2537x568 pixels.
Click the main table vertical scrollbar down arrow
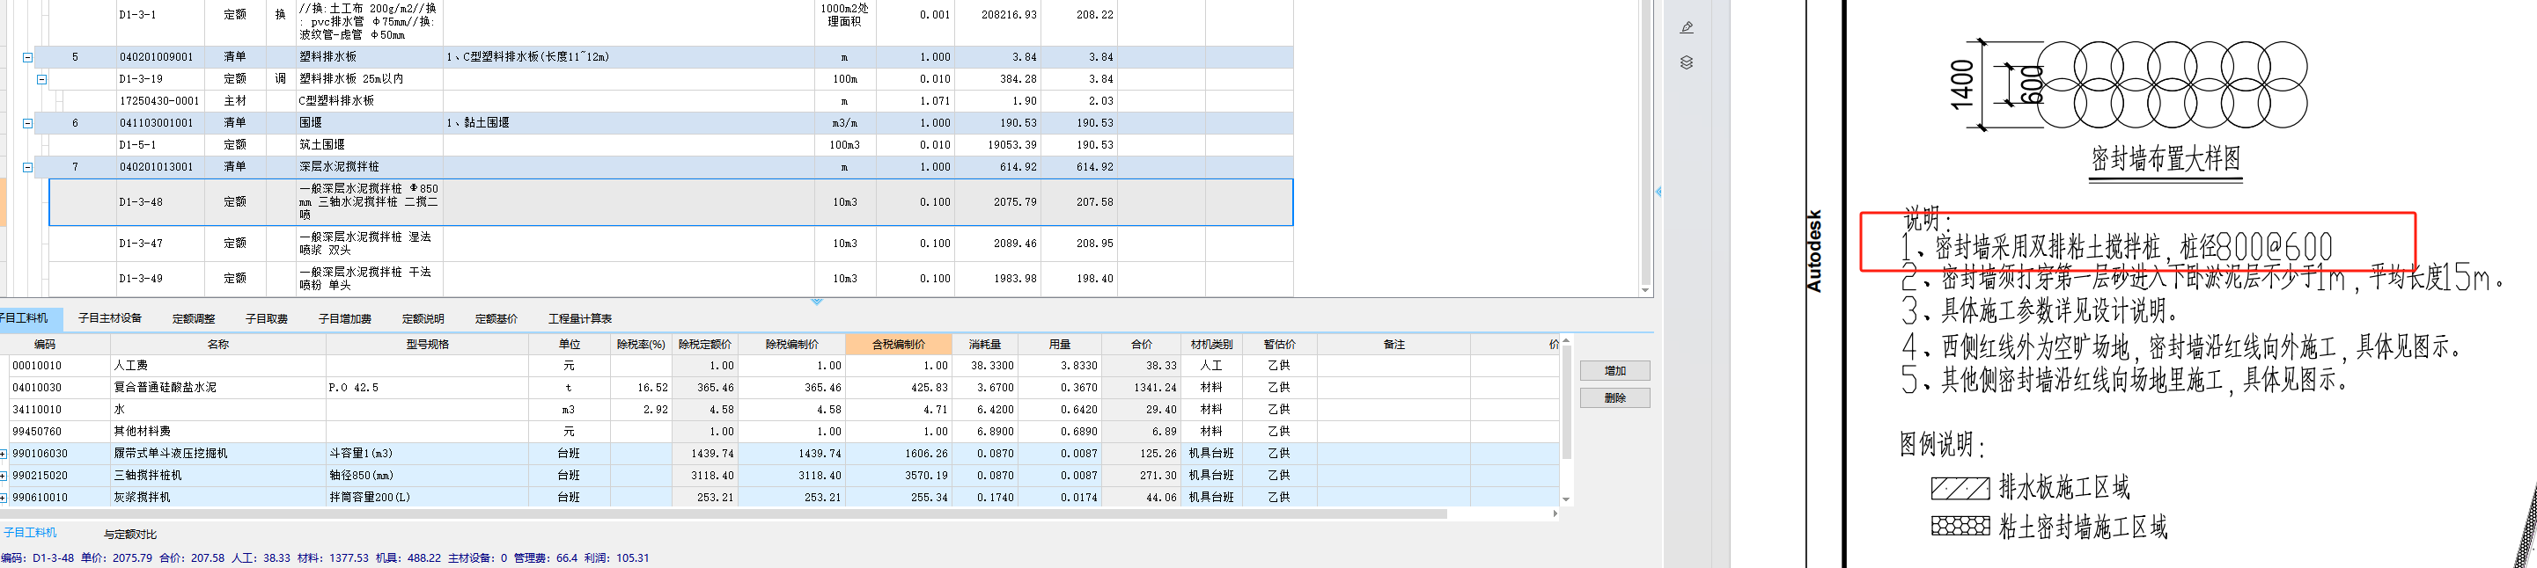(x=1644, y=290)
